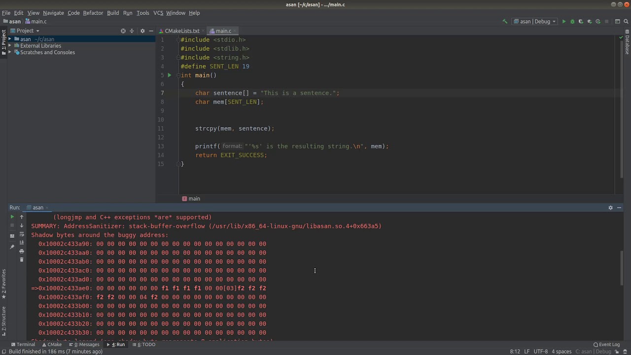Open the Build menu
The image size is (631, 355).
113,13
